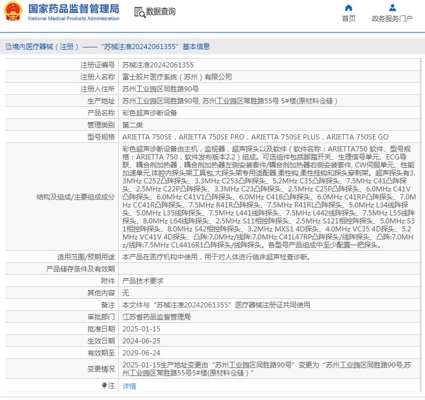Click 境内医疗器械（注册）breadcrumb title
Viewport: 425px width, 400px height.
click(43, 47)
